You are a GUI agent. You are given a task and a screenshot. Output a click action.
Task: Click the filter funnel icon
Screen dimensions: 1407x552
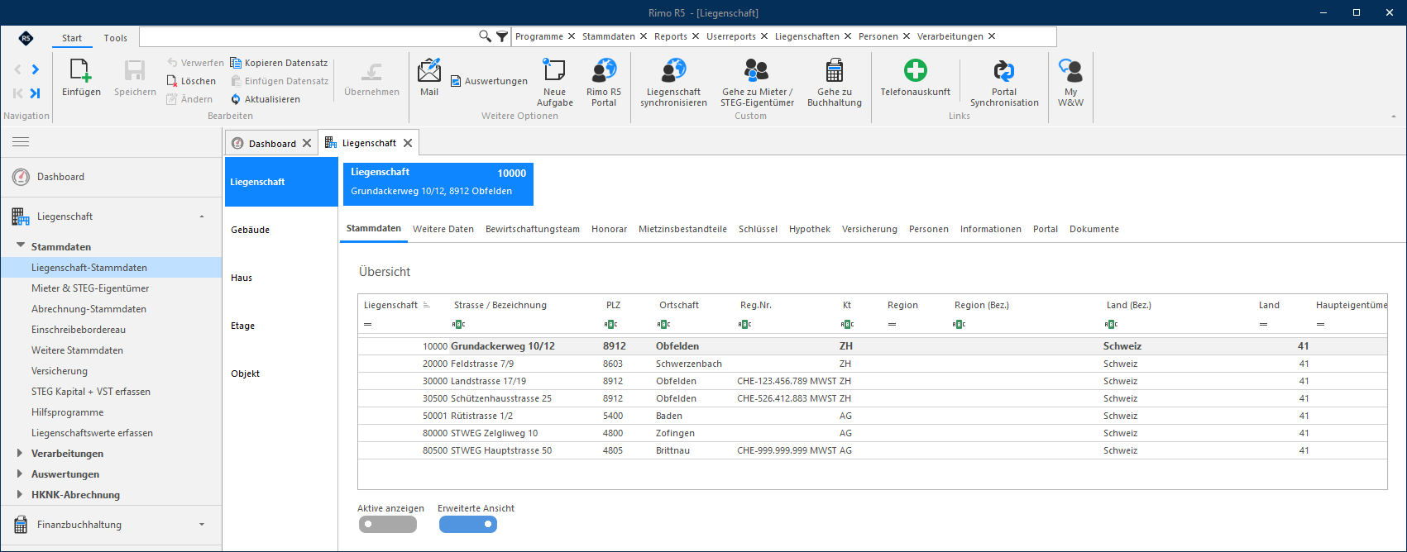(502, 36)
